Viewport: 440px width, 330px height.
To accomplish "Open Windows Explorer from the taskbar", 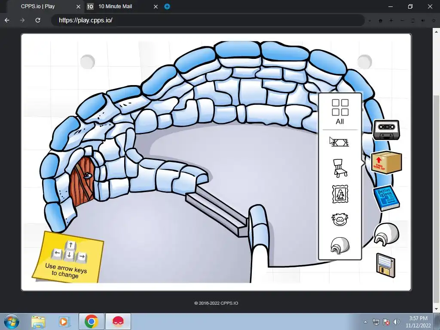I will (38, 322).
